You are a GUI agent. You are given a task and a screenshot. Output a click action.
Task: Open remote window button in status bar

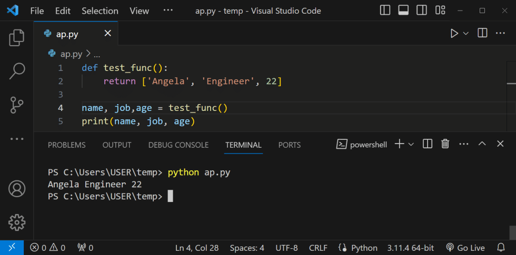click(12, 248)
